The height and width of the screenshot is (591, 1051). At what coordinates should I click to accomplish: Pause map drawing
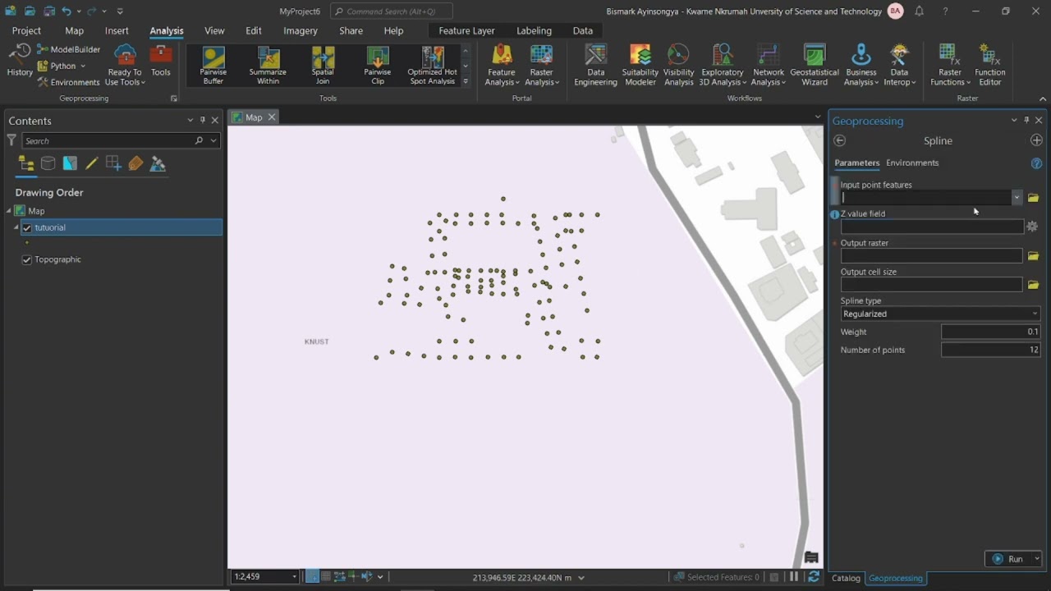coord(794,577)
